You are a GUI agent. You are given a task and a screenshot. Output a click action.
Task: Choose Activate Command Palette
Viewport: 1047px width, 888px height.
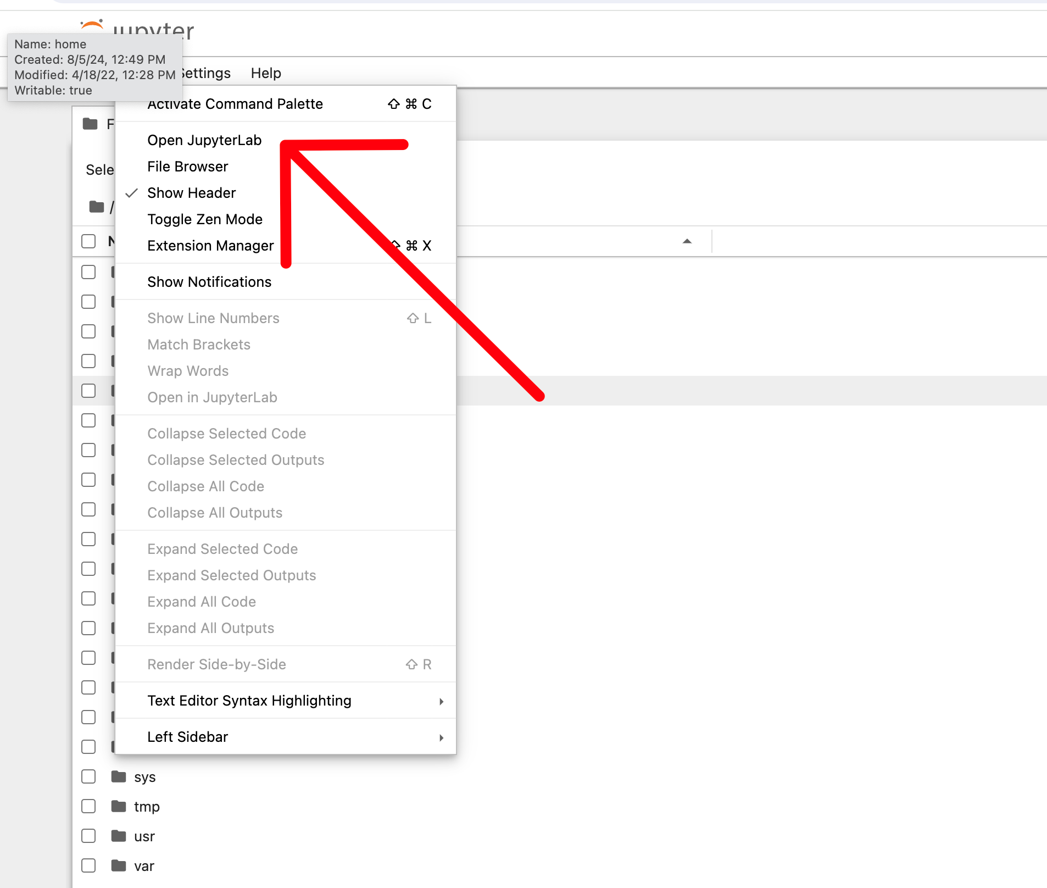tap(286, 104)
